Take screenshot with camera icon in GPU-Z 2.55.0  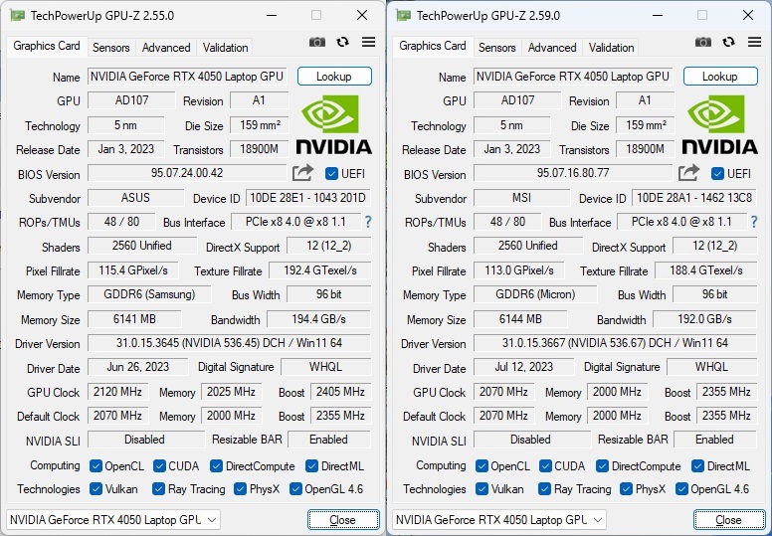tap(317, 43)
